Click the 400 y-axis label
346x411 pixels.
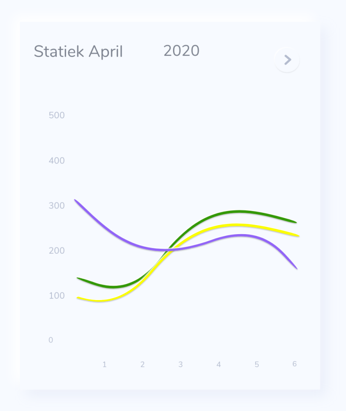[57, 160]
